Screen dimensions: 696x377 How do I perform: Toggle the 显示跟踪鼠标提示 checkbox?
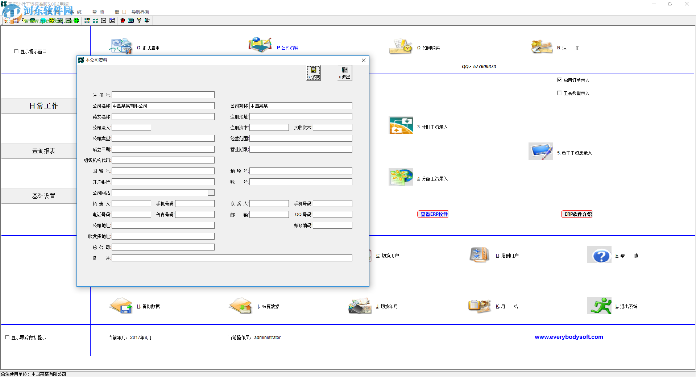[x=7, y=337]
